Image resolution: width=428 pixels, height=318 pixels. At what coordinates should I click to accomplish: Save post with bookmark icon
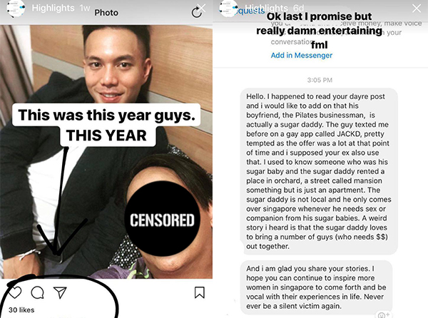[200, 292]
